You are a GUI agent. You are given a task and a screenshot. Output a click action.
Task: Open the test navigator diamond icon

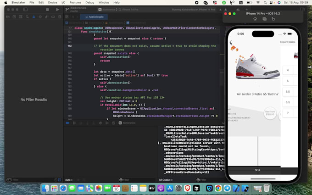40,17
